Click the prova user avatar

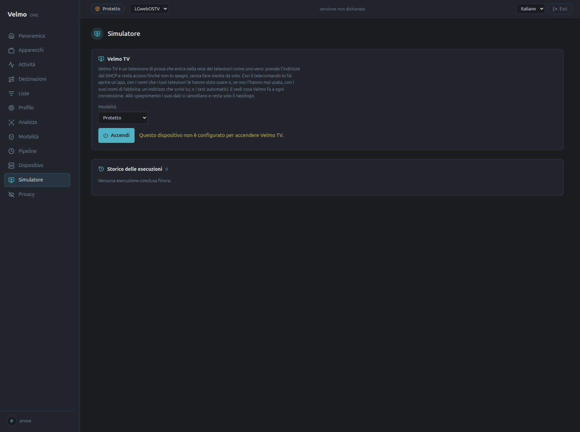tap(12, 421)
